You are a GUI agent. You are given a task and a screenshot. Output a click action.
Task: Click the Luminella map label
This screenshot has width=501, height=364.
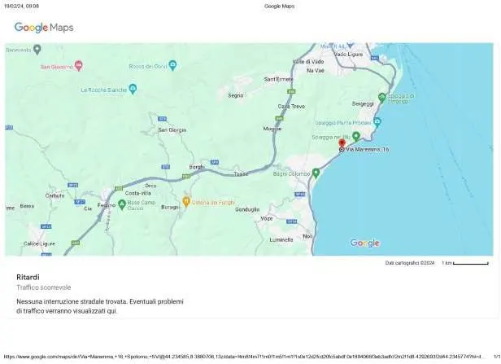coord(281,239)
